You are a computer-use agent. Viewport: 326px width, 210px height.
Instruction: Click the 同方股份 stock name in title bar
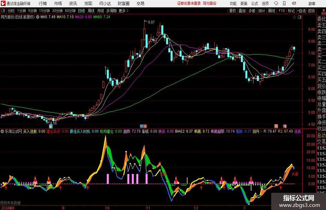pos(210,3)
